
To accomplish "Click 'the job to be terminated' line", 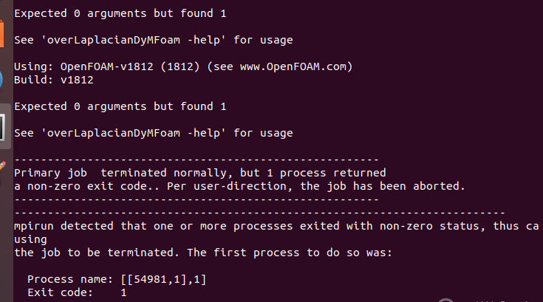I will point(203,253).
